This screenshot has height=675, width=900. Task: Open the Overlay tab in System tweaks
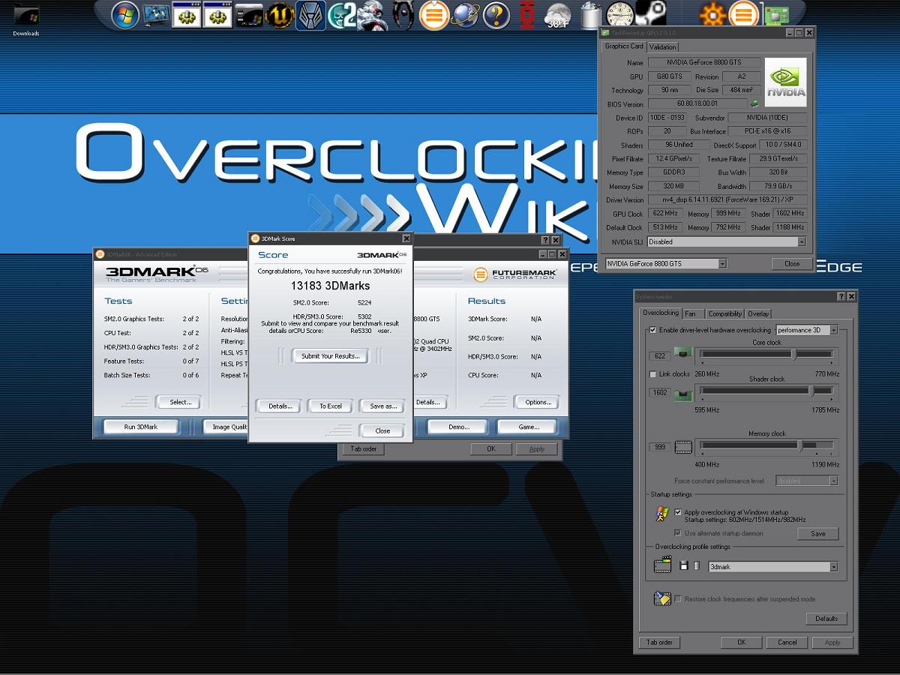click(758, 313)
